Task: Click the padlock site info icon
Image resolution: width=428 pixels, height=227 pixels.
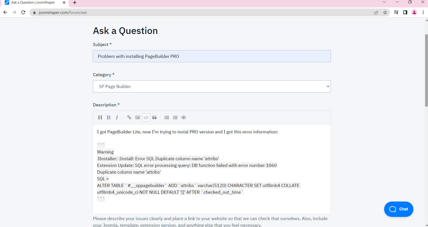Action: [x=35, y=12]
